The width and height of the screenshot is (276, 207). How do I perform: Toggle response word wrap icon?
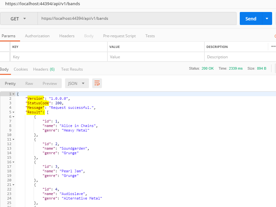pos(97,83)
